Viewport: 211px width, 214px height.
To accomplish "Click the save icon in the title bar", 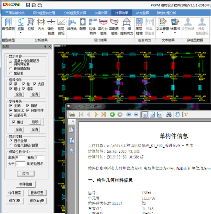I will point(28,5).
